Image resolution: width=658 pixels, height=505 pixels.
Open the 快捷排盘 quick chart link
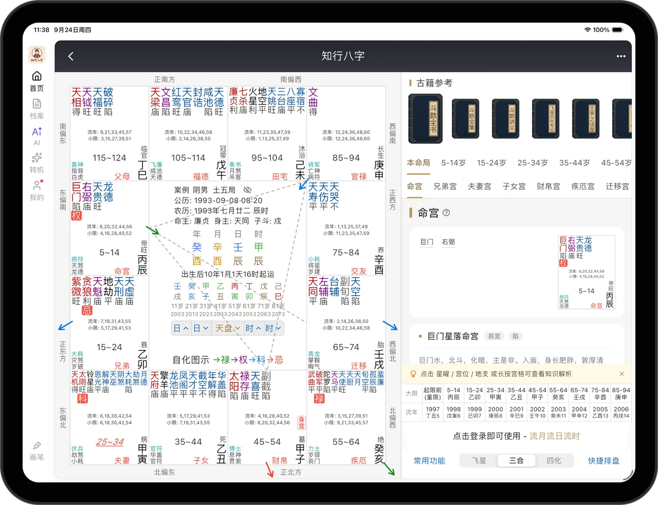(604, 461)
